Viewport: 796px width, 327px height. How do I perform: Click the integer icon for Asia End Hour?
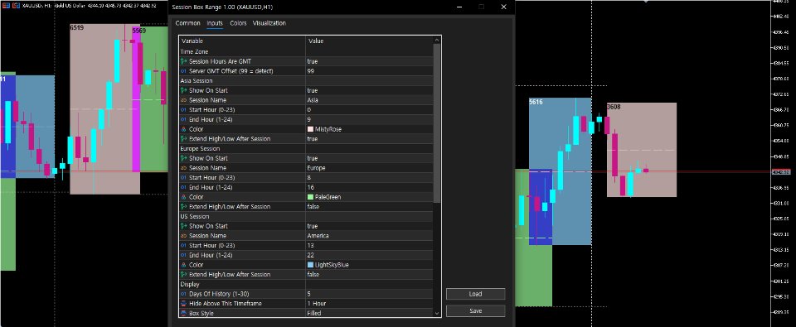(184, 119)
